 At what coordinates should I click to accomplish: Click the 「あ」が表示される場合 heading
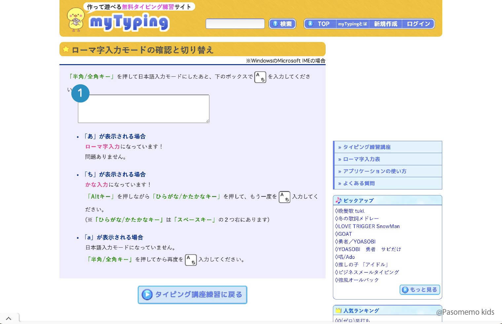click(x=114, y=136)
